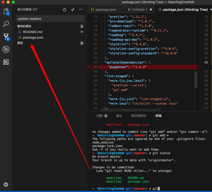Image resolution: width=212 pixels, height=192 pixels.
Task: Open the Debug view in activity bar
Action: 6,49
